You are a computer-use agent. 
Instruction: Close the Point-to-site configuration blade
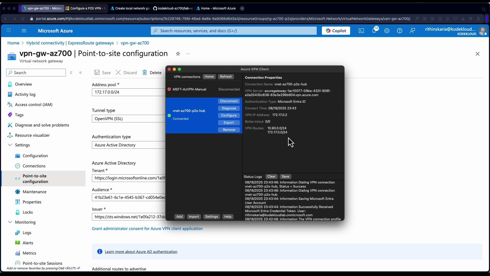(x=478, y=54)
